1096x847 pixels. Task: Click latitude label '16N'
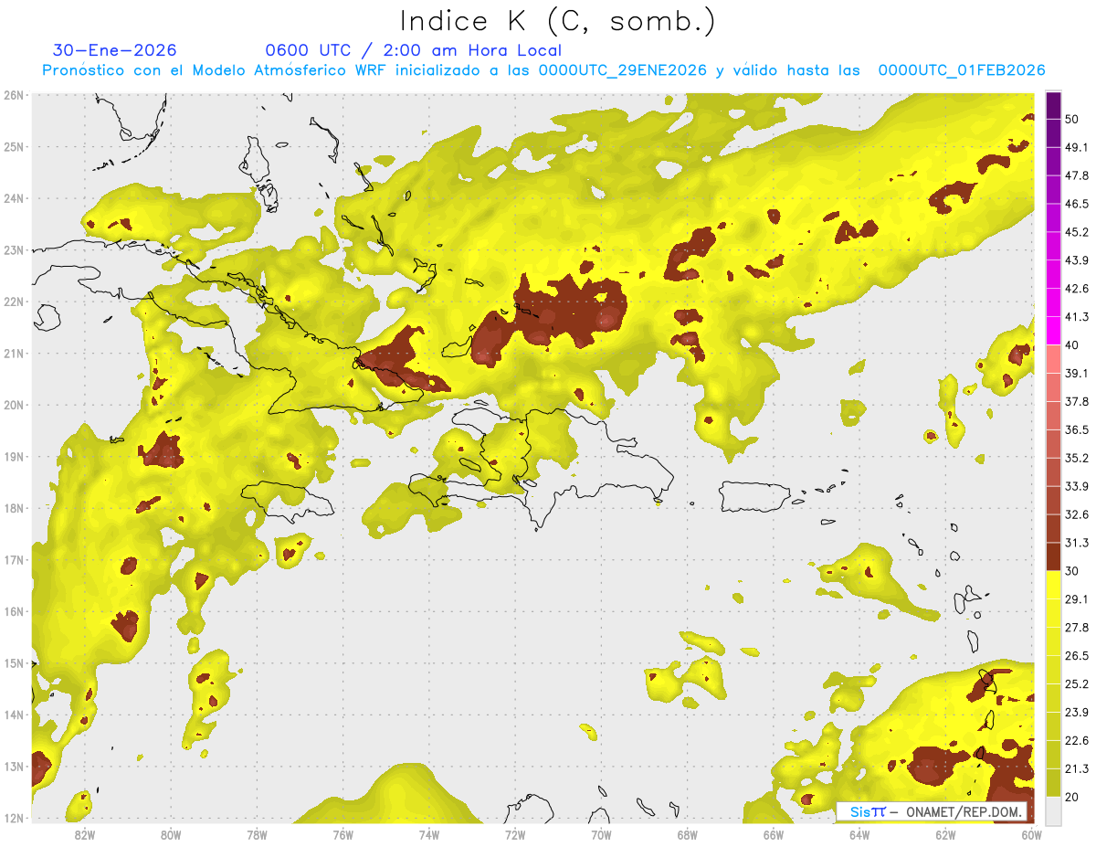tap(14, 611)
